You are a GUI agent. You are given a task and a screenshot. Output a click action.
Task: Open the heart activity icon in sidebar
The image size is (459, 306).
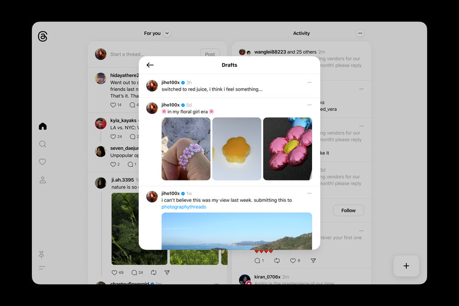coord(42,162)
